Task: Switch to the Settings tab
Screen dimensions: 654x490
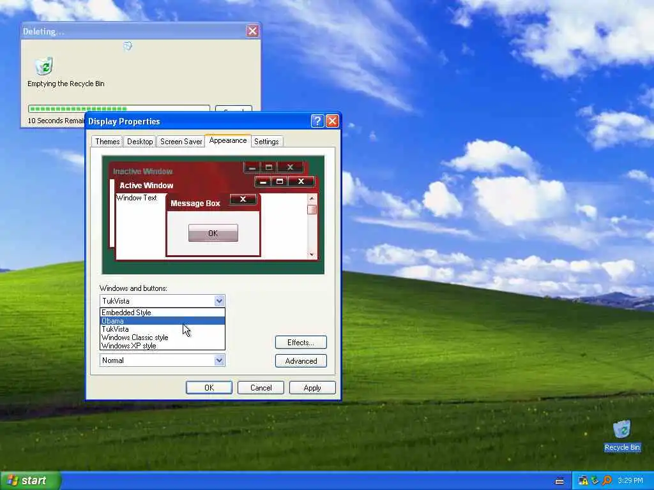Action: (266, 142)
